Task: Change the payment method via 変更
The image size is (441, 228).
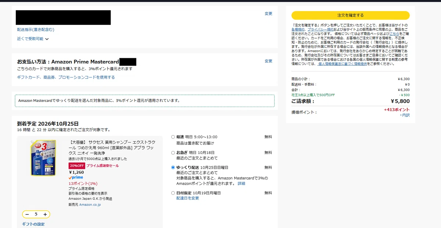Action: (269, 61)
